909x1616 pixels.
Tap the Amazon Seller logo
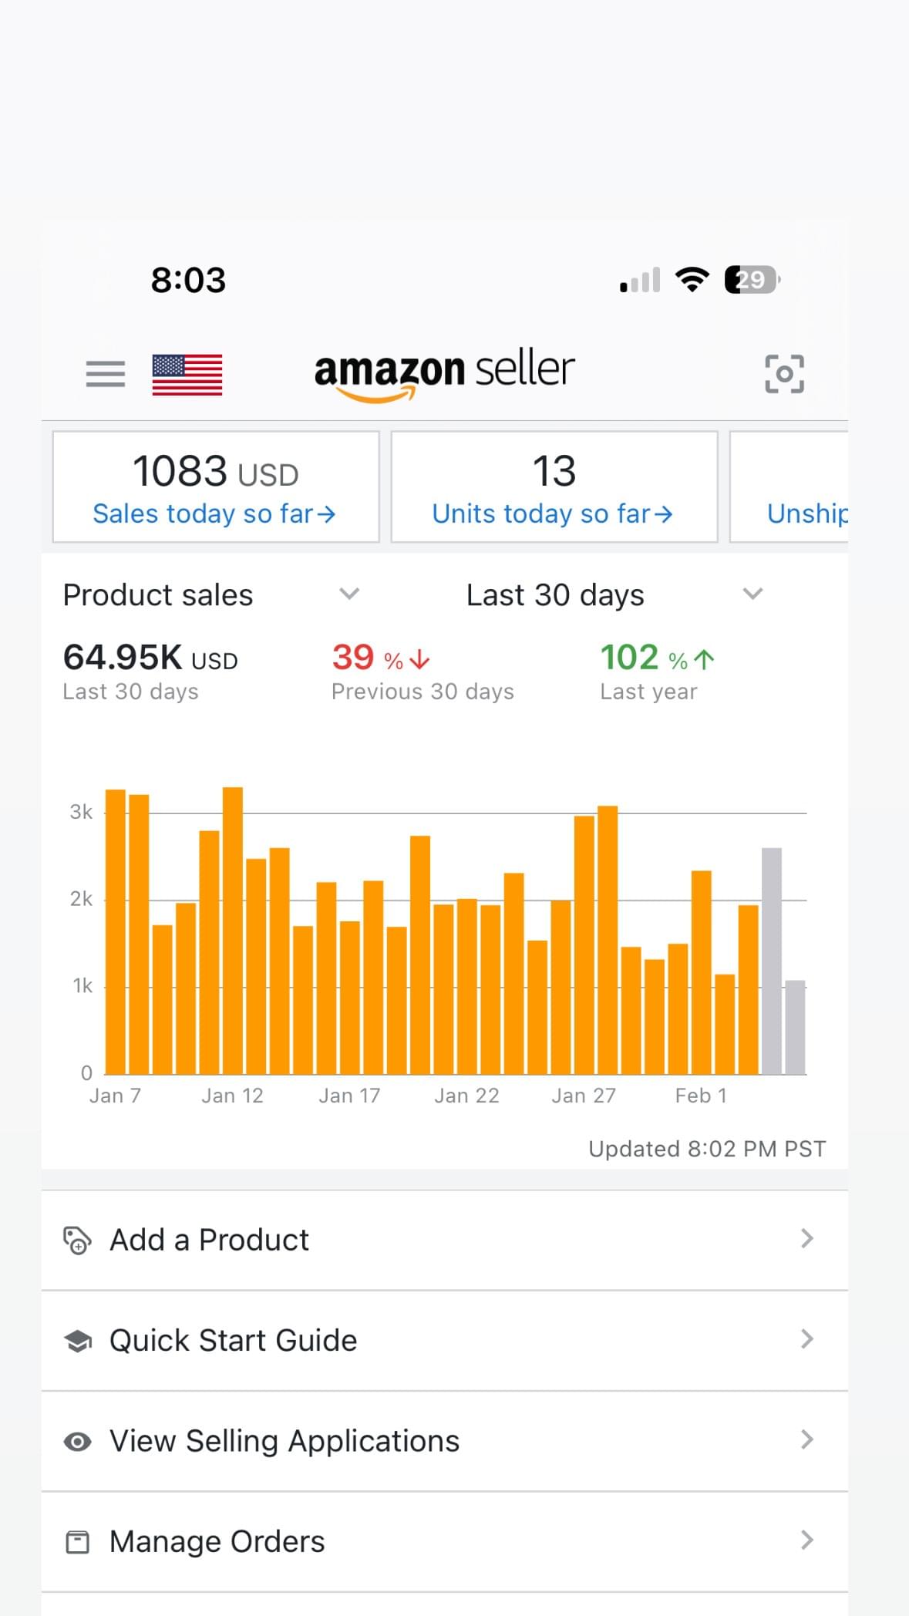(x=444, y=374)
